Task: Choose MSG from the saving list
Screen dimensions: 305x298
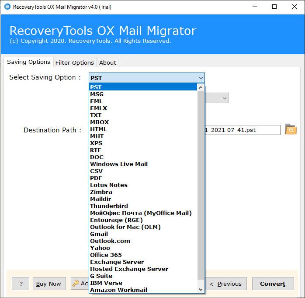Action: pos(143,94)
